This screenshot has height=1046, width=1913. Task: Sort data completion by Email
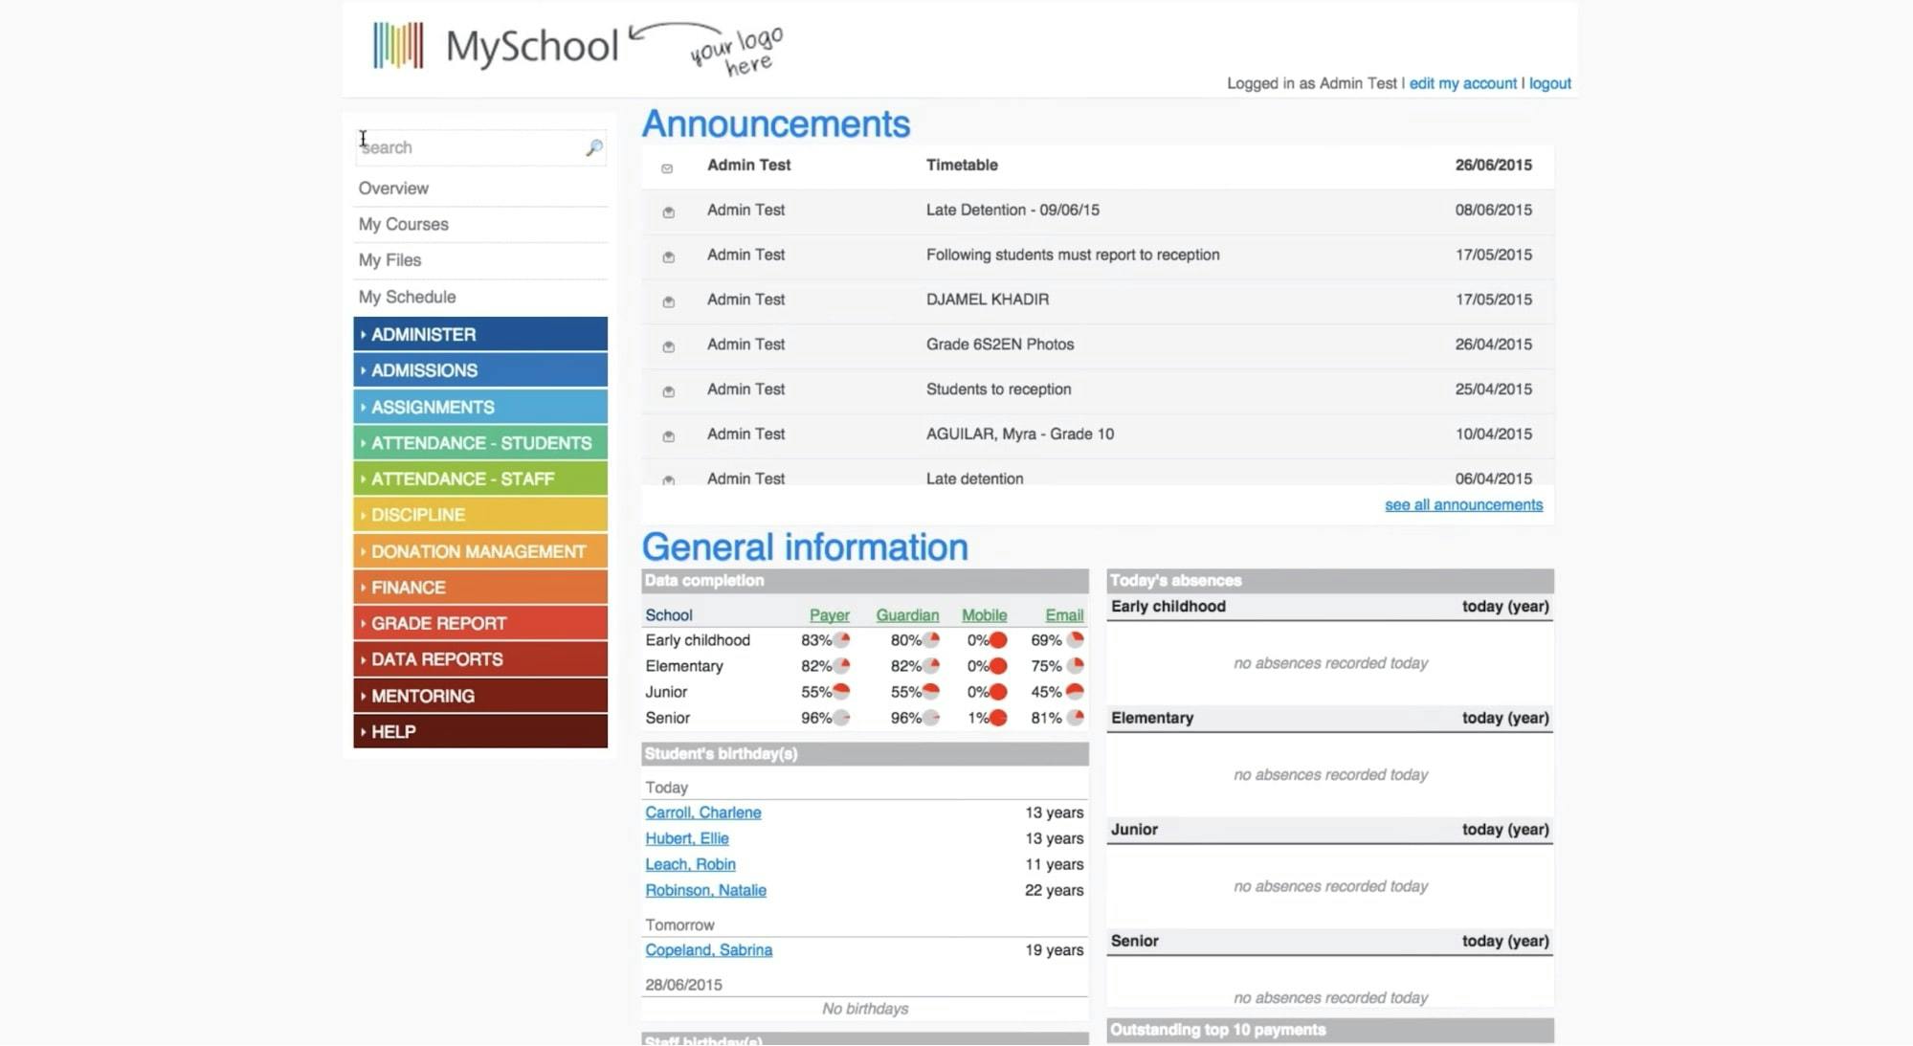1064,615
